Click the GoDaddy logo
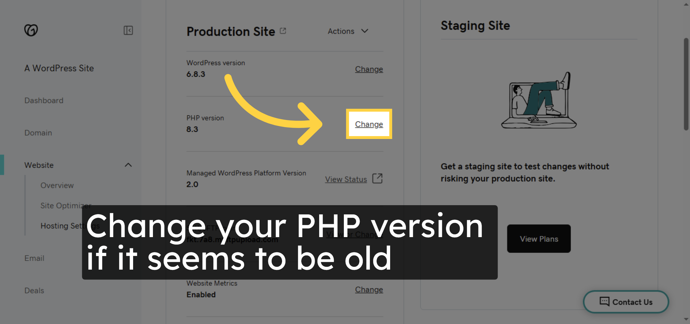 [31, 30]
